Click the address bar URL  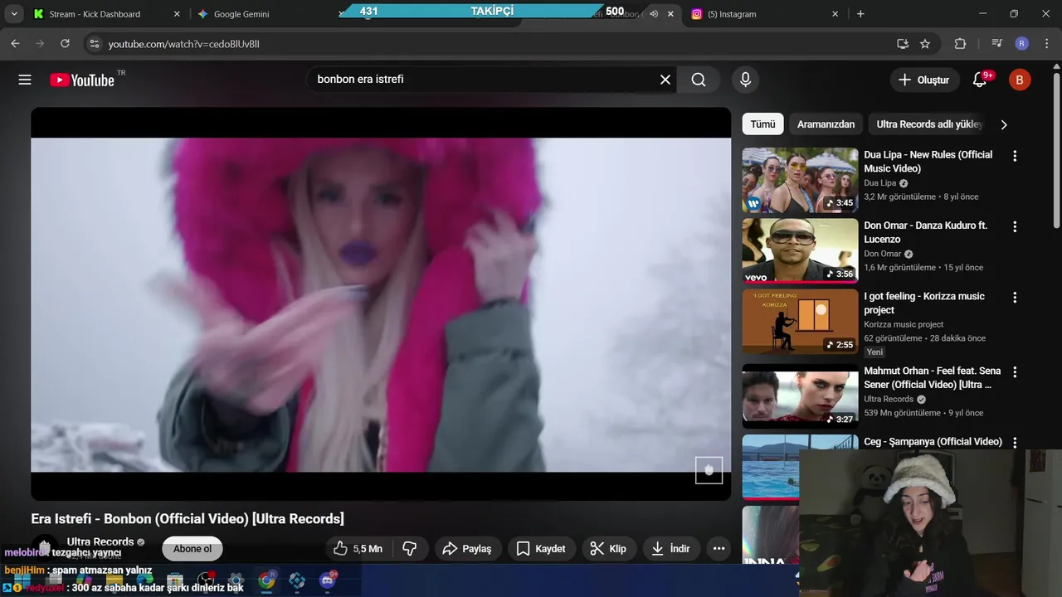[x=184, y=44]
